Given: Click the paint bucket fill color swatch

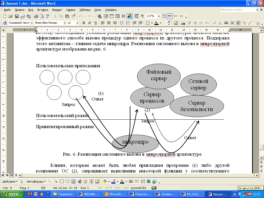Looking at the screenshot, I should [x=105, y=181].
